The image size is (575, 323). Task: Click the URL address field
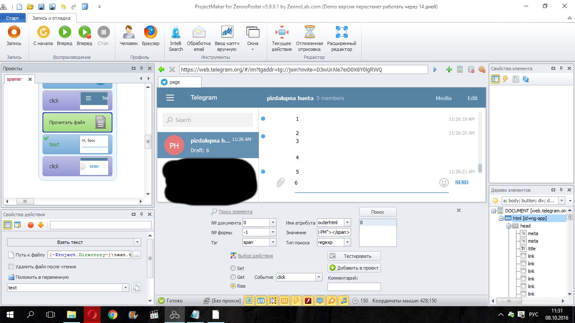coord(303,69)
